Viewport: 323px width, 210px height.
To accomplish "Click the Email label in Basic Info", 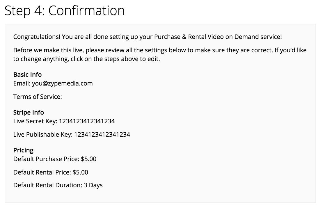I will (22, 83).
